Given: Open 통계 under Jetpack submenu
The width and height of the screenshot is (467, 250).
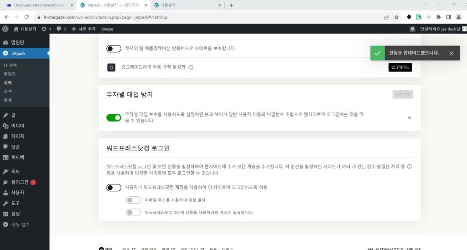Looking at the screenshot, I should pos(8,100).
